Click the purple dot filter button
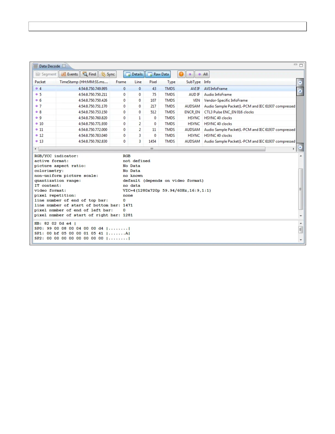Screen dimensions: 335x434 (x=190, y=74)
